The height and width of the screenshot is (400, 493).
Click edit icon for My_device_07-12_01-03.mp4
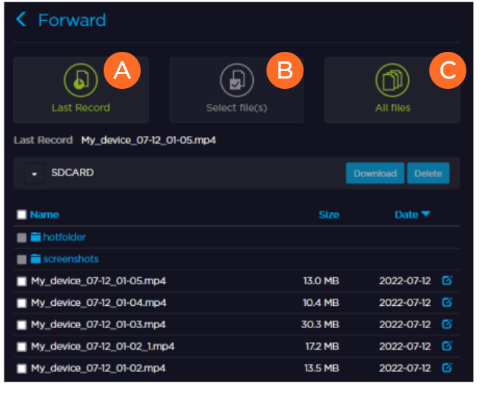tap(446, 324)
